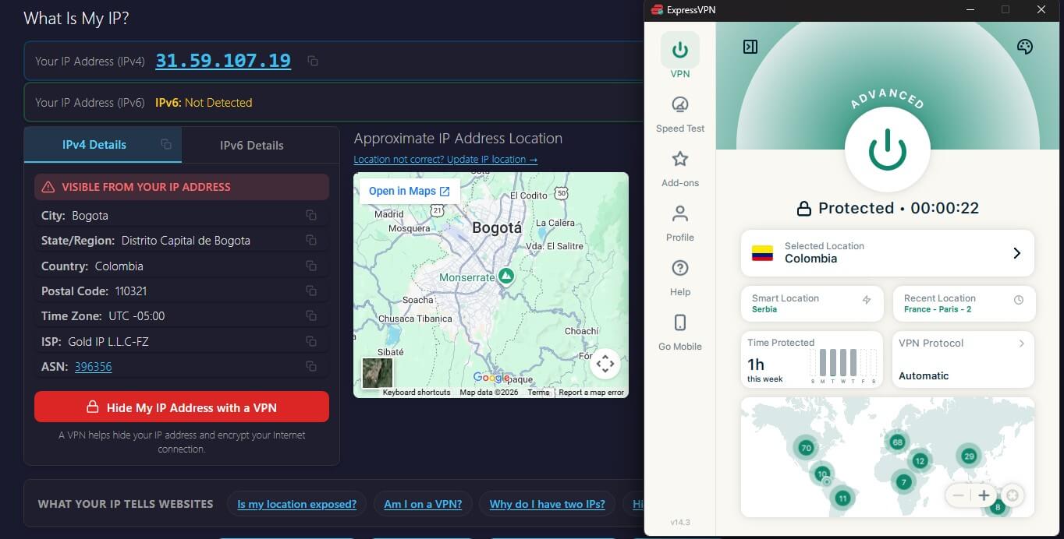Click the 68 servers cluster on map
Viewport: 1064px width, 539px height.
pos(897,442)
